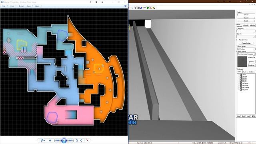This screenshot has height=144, width=256.
Task: Set selection mode to Solids
Action: tap(246, 21)
